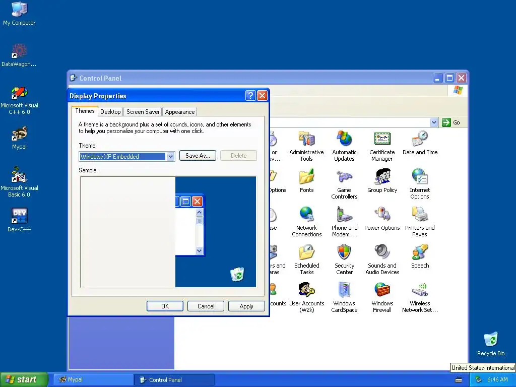Expand the Control Panel address bar dropdown
This screenshot has width=516, height=387.
(x=434, y=122)
